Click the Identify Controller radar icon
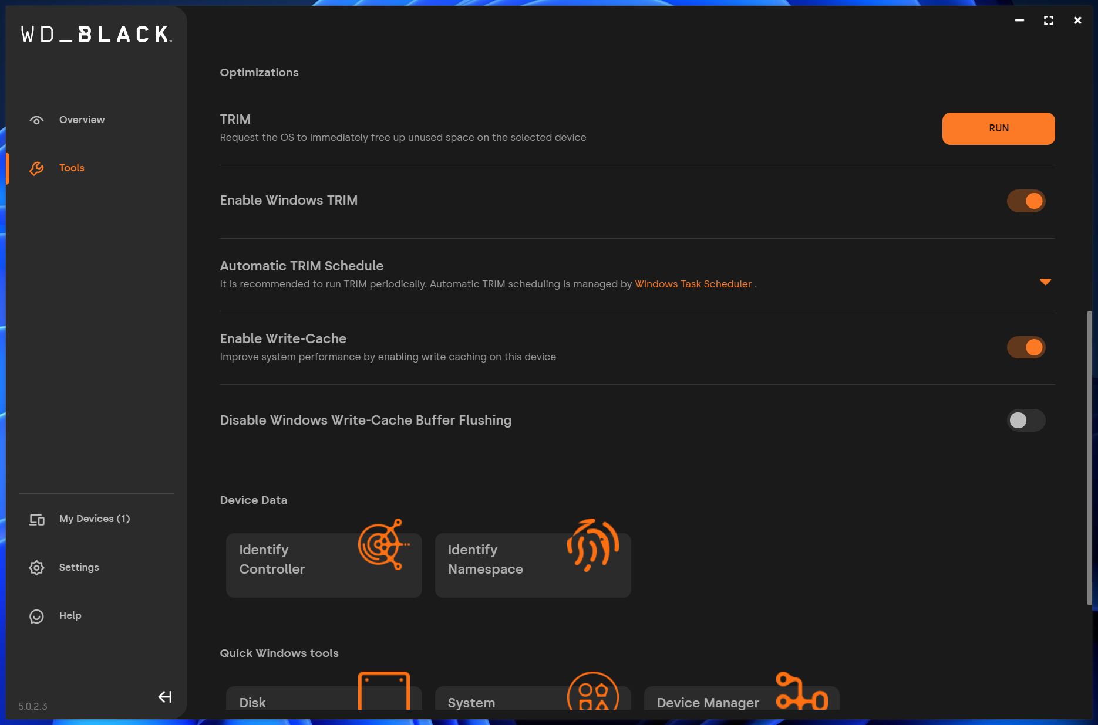The width and height of the screenshot is (1098, 725). click(x=383, y=544)
